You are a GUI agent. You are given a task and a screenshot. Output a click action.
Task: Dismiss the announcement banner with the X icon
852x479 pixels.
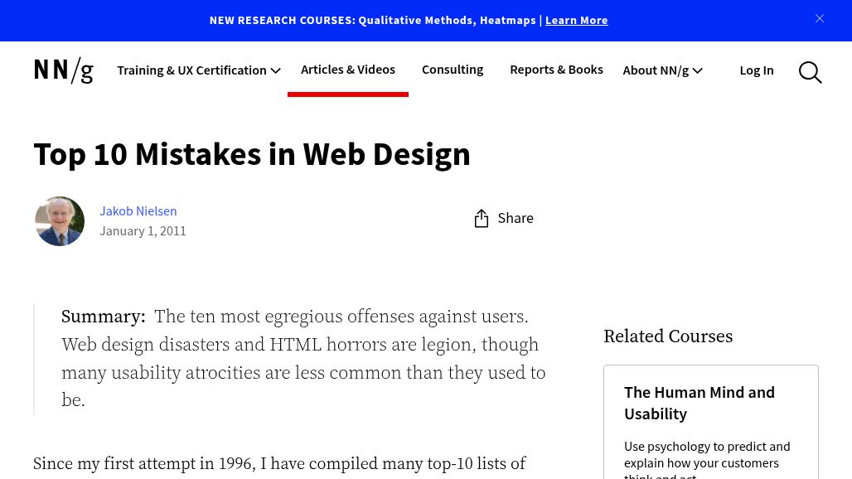click(820, 18)
